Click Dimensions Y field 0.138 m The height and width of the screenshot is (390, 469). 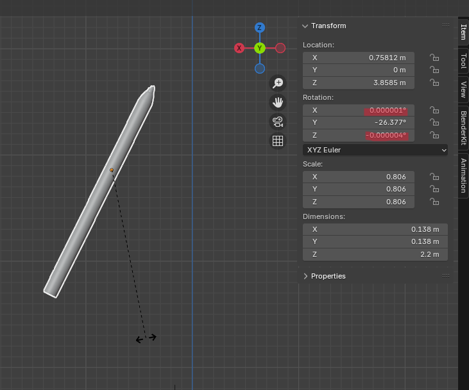[375, 241]
